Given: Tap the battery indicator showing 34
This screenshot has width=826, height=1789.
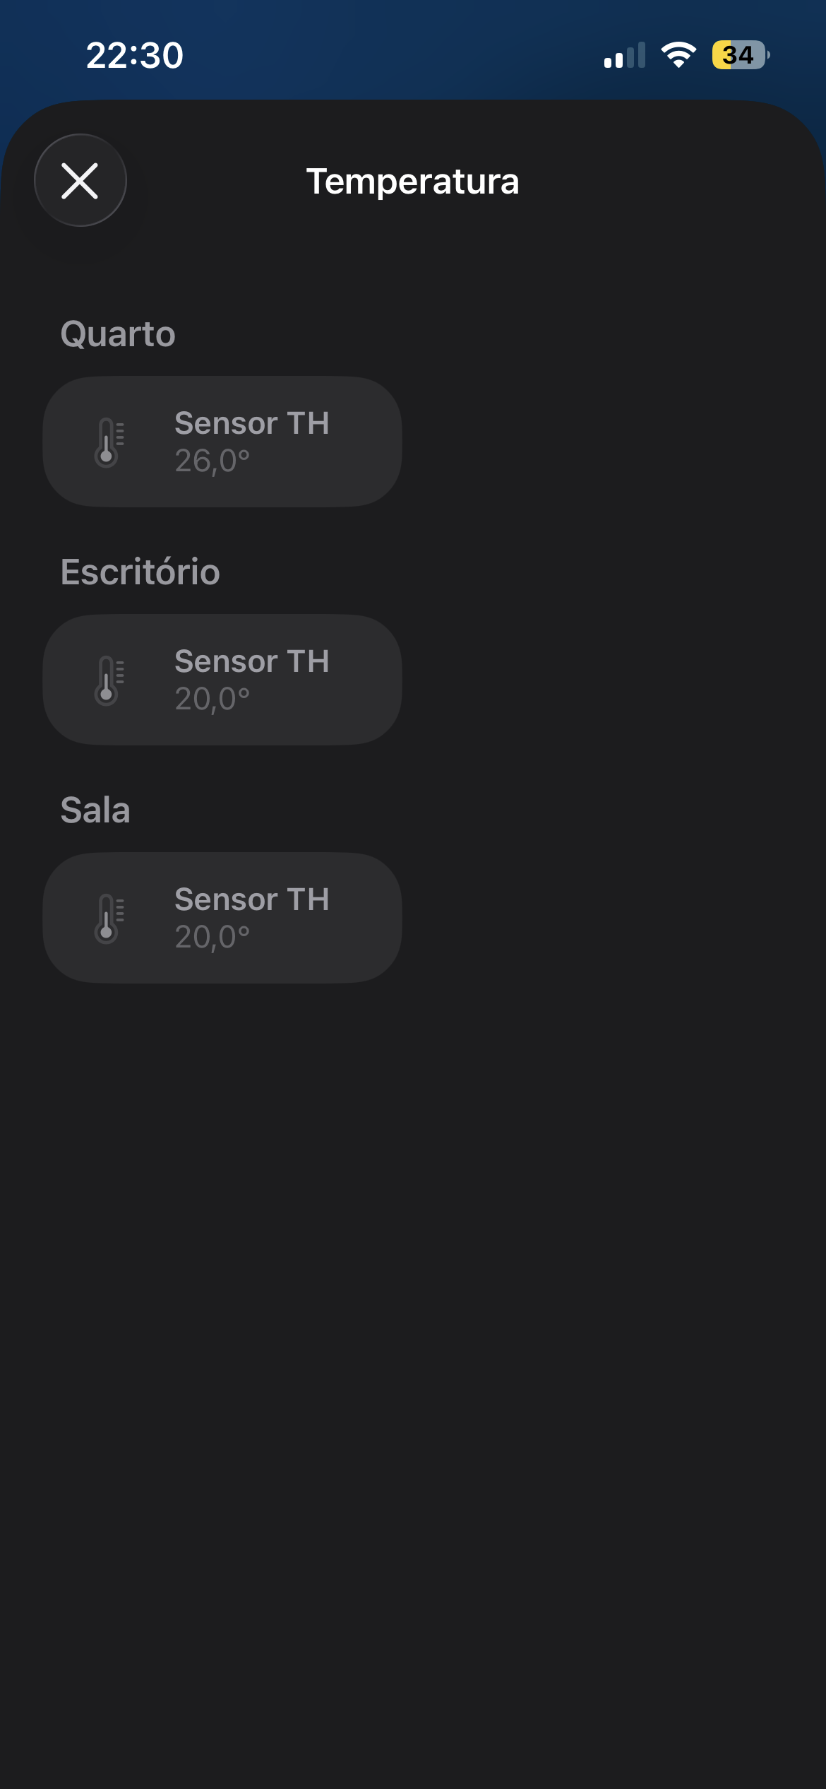Looking at the screenshot, I should 739,55.
